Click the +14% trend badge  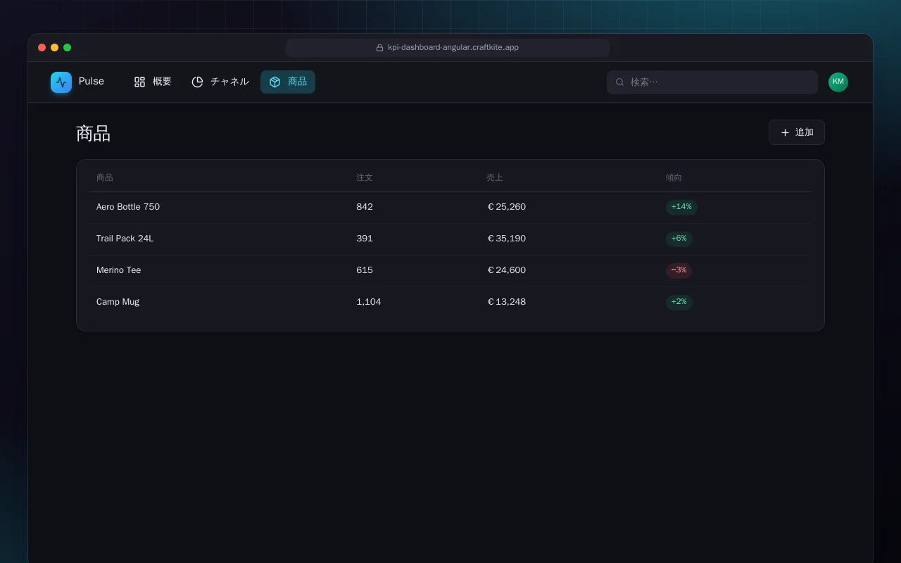click(x=681, y=207)
